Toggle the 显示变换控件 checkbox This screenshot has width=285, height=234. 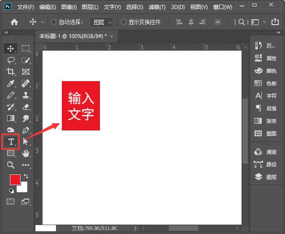[123, 22]
